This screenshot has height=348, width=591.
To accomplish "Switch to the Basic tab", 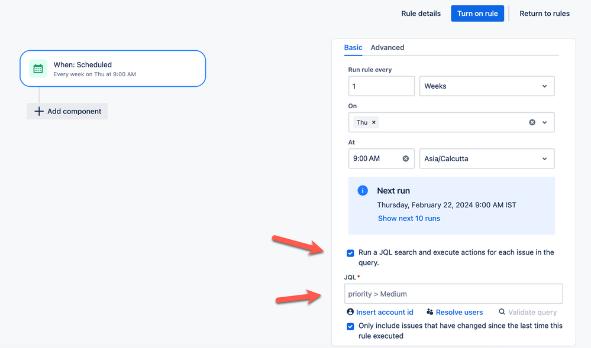I will click(x=353, y=47).
